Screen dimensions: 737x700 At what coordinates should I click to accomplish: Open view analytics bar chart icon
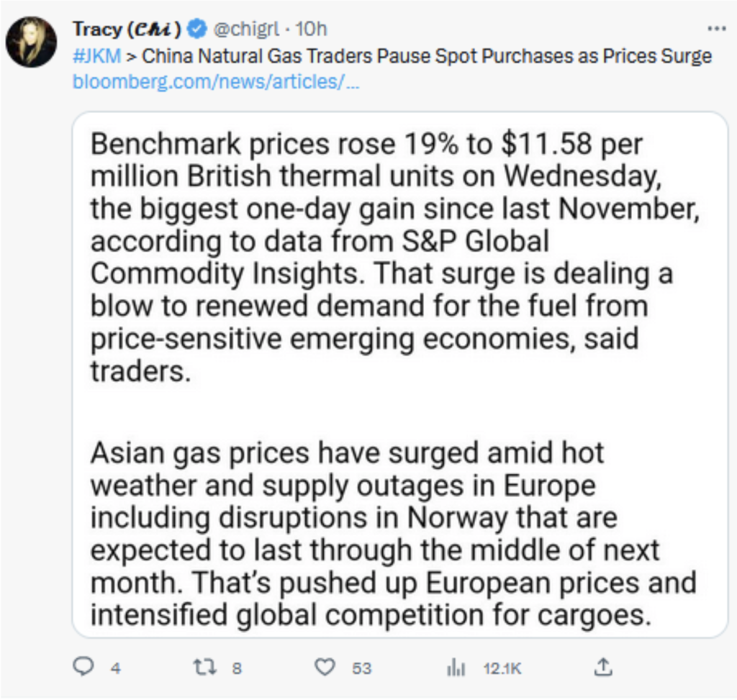[x=456, y=668]
